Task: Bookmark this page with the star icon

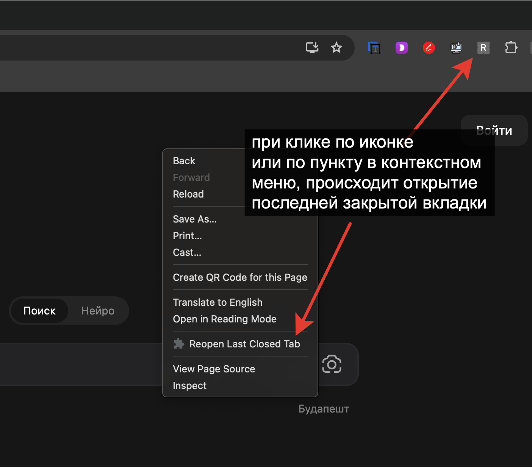Action: click(336, 47)
